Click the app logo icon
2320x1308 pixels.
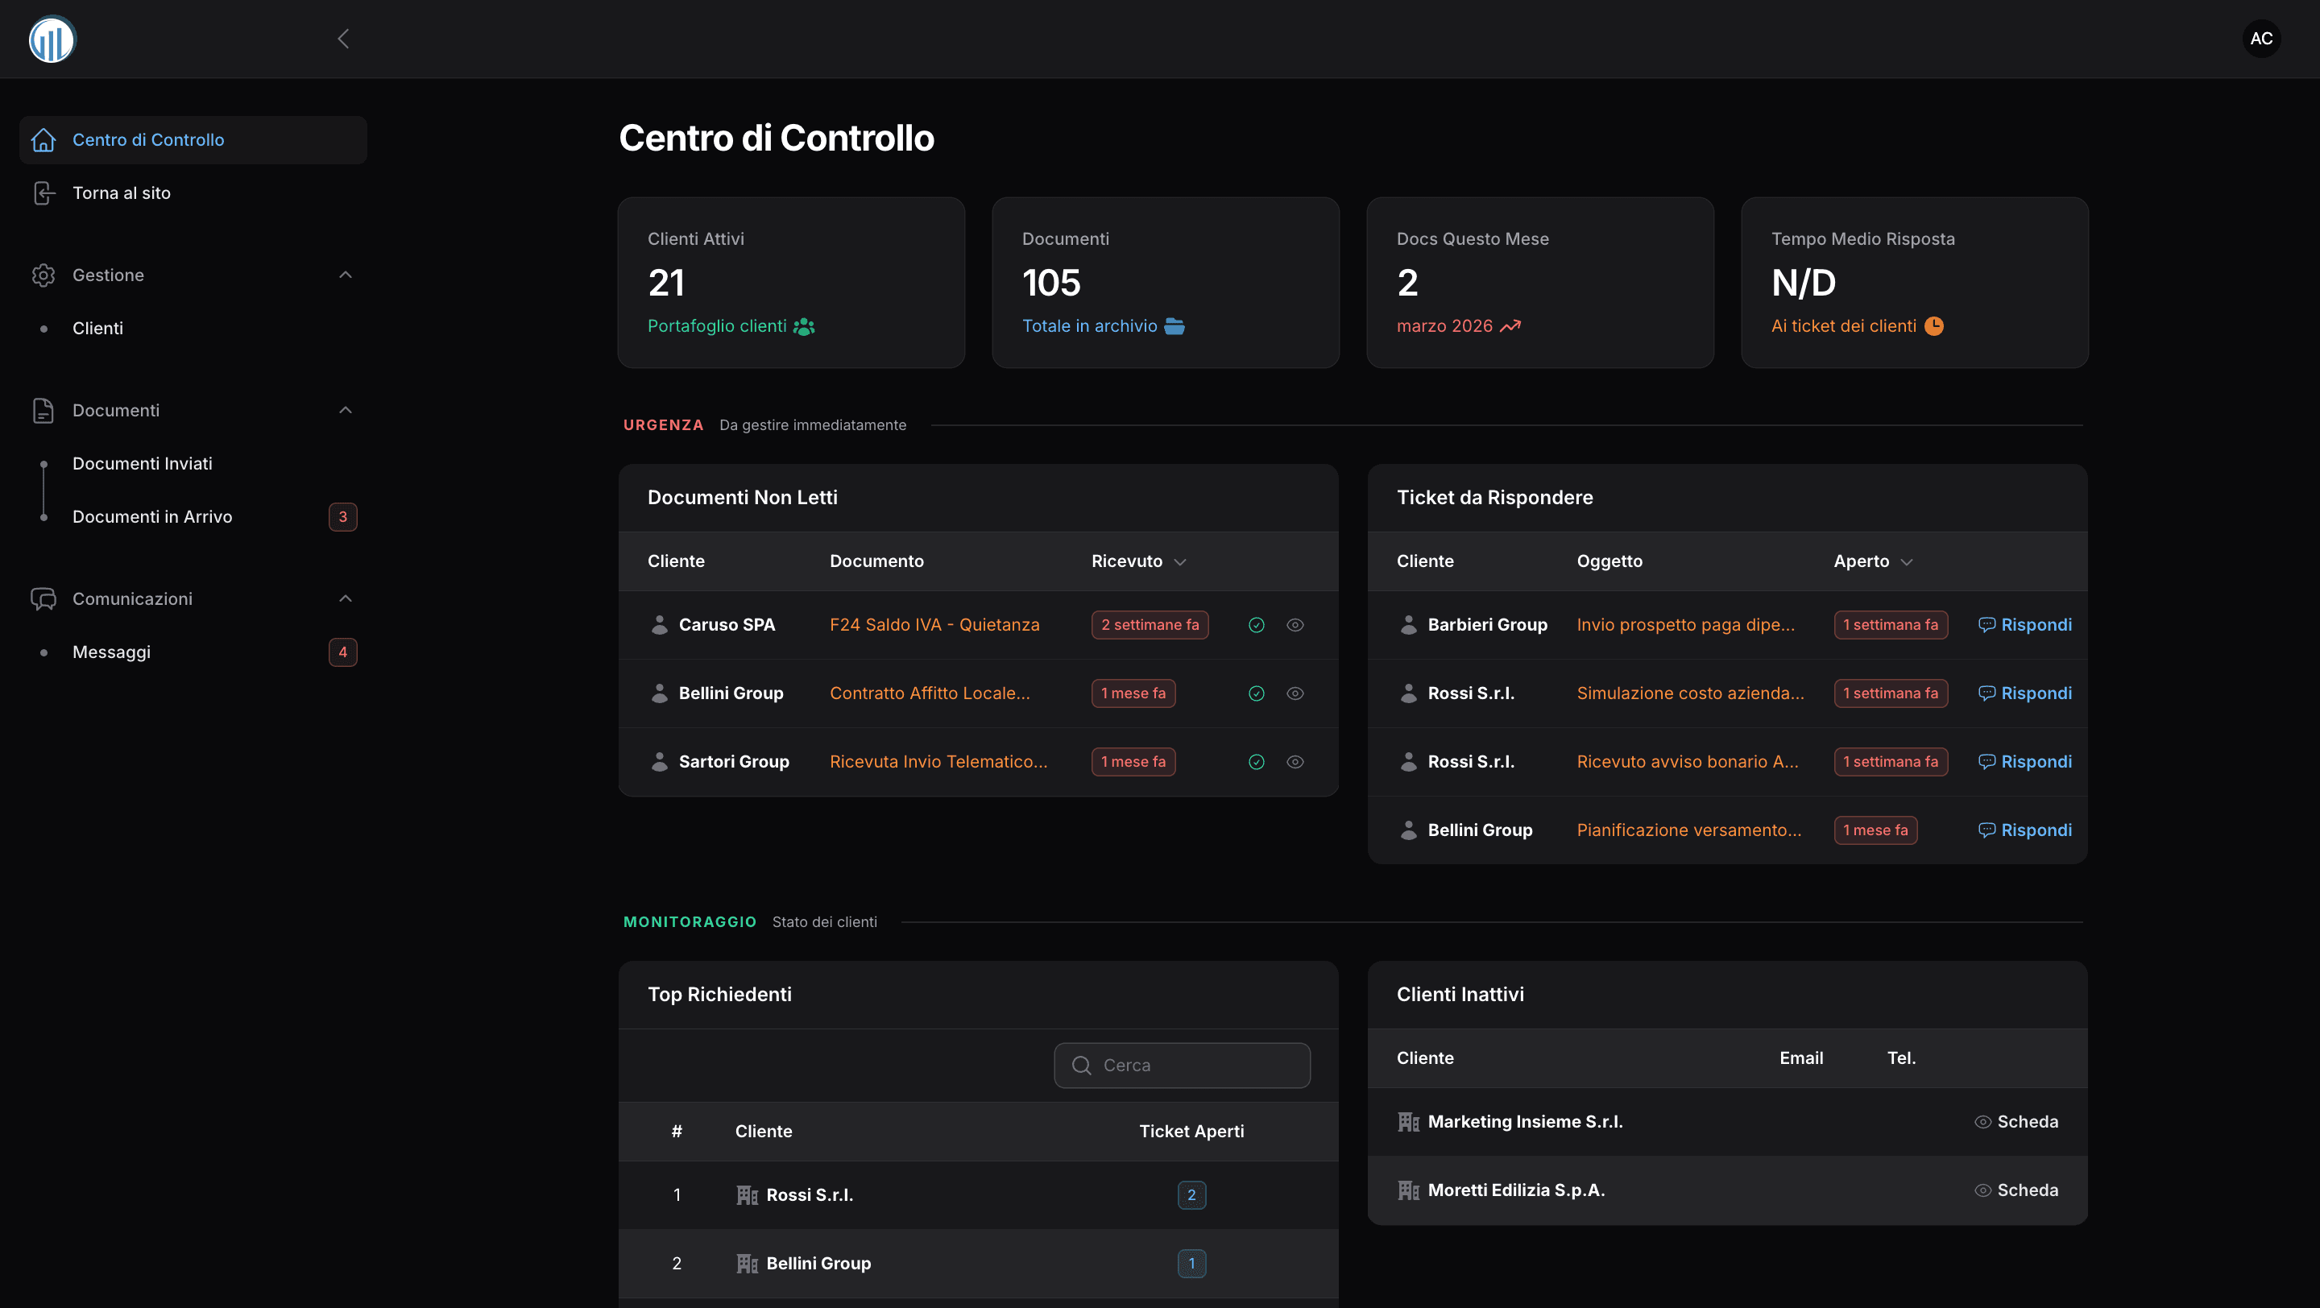pos(52,39)
